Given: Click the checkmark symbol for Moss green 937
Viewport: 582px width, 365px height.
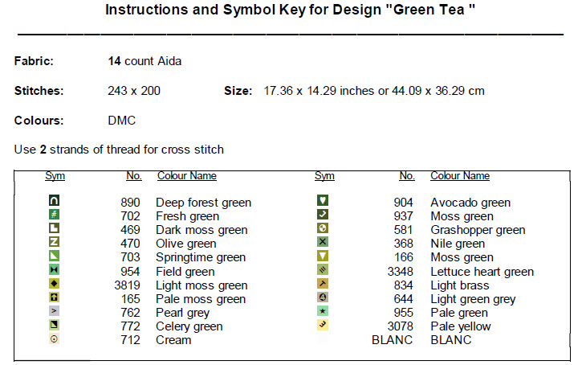Looking at the screenshot, I should (x=324, y=215).
